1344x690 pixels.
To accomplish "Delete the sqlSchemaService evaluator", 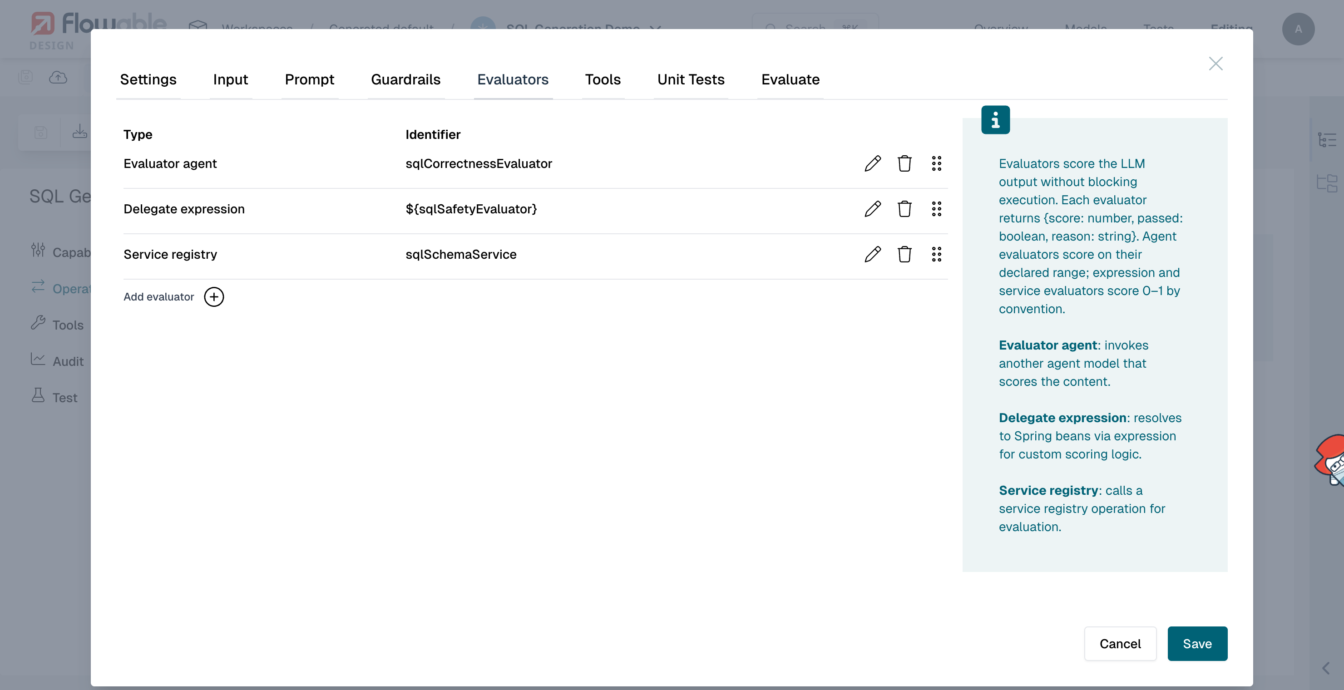I will [904, 255].
